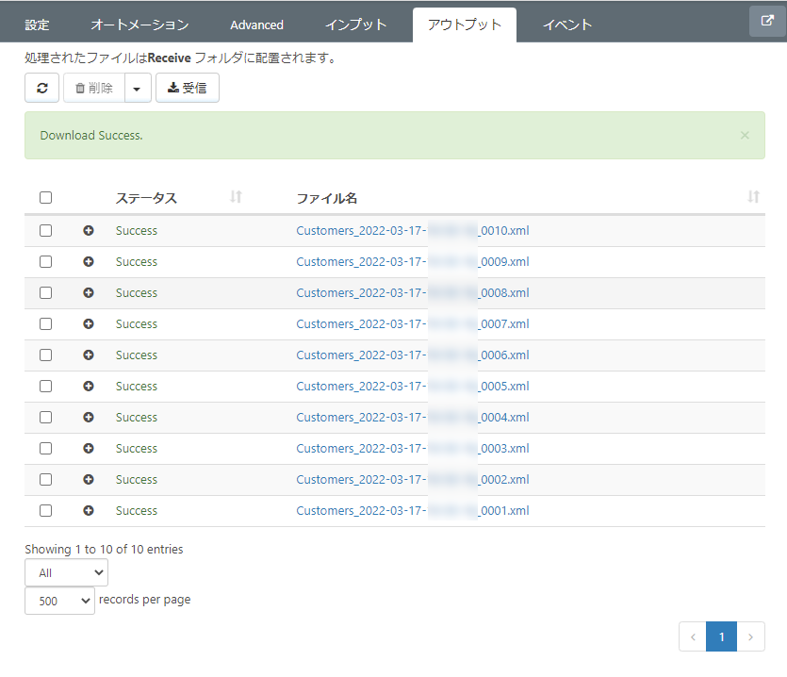Open the Customers file link ending _0006.xml
Image resolution: width=787 pixels, height=677 pixels.
413,355
